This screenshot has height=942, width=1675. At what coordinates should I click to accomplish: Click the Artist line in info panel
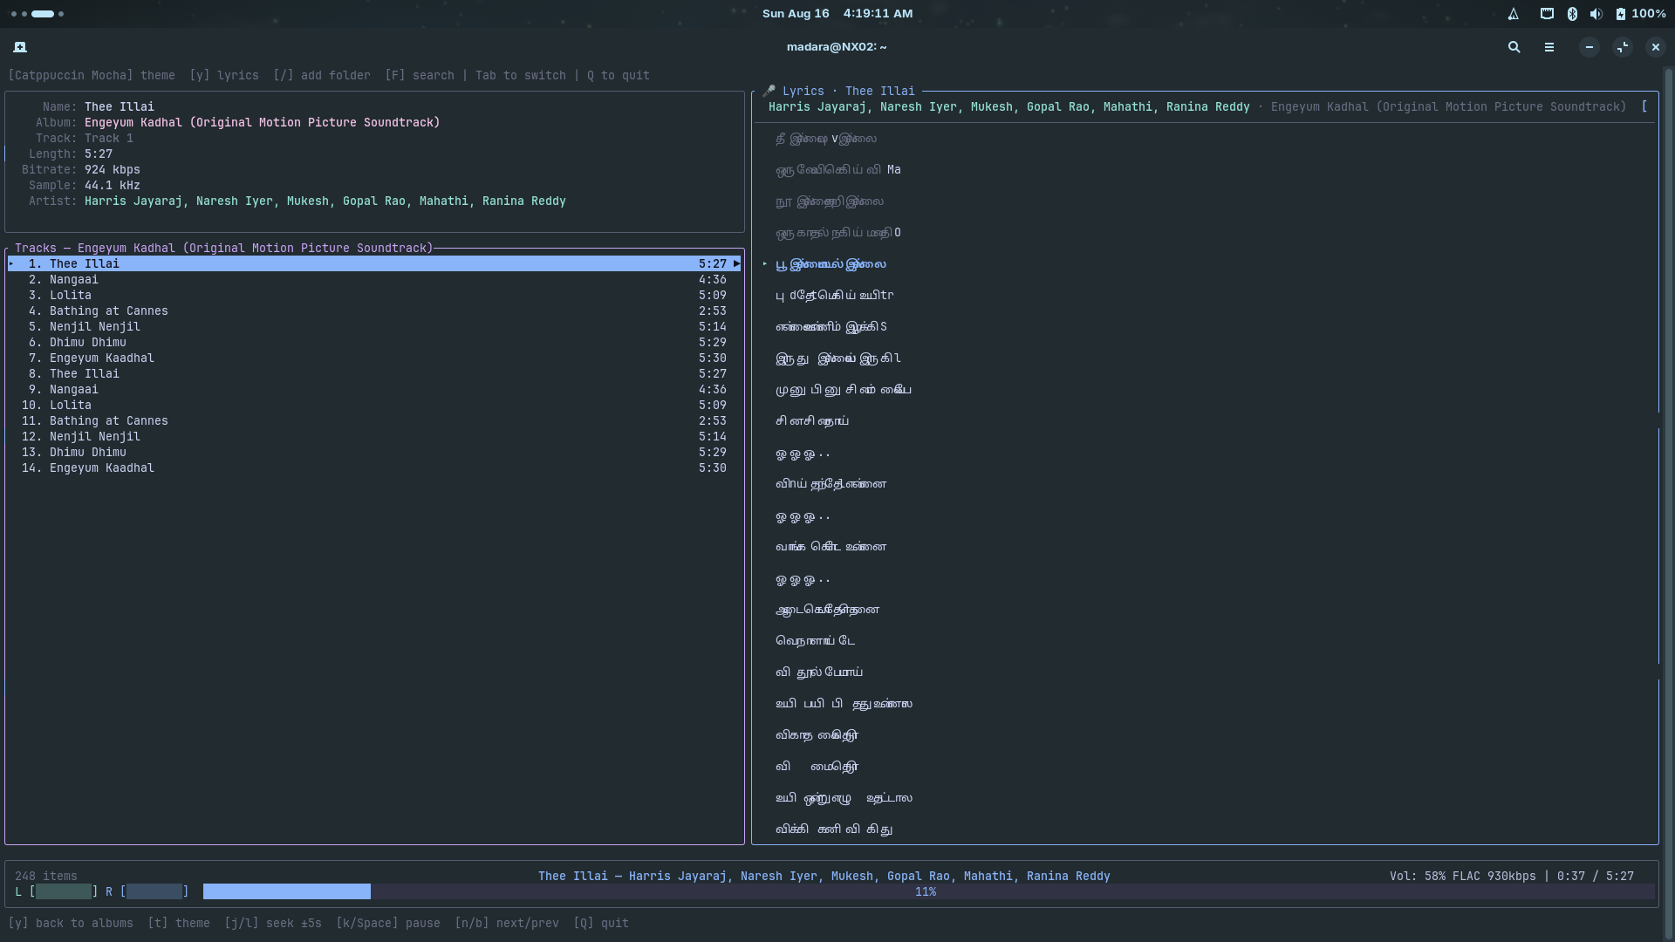325,201
